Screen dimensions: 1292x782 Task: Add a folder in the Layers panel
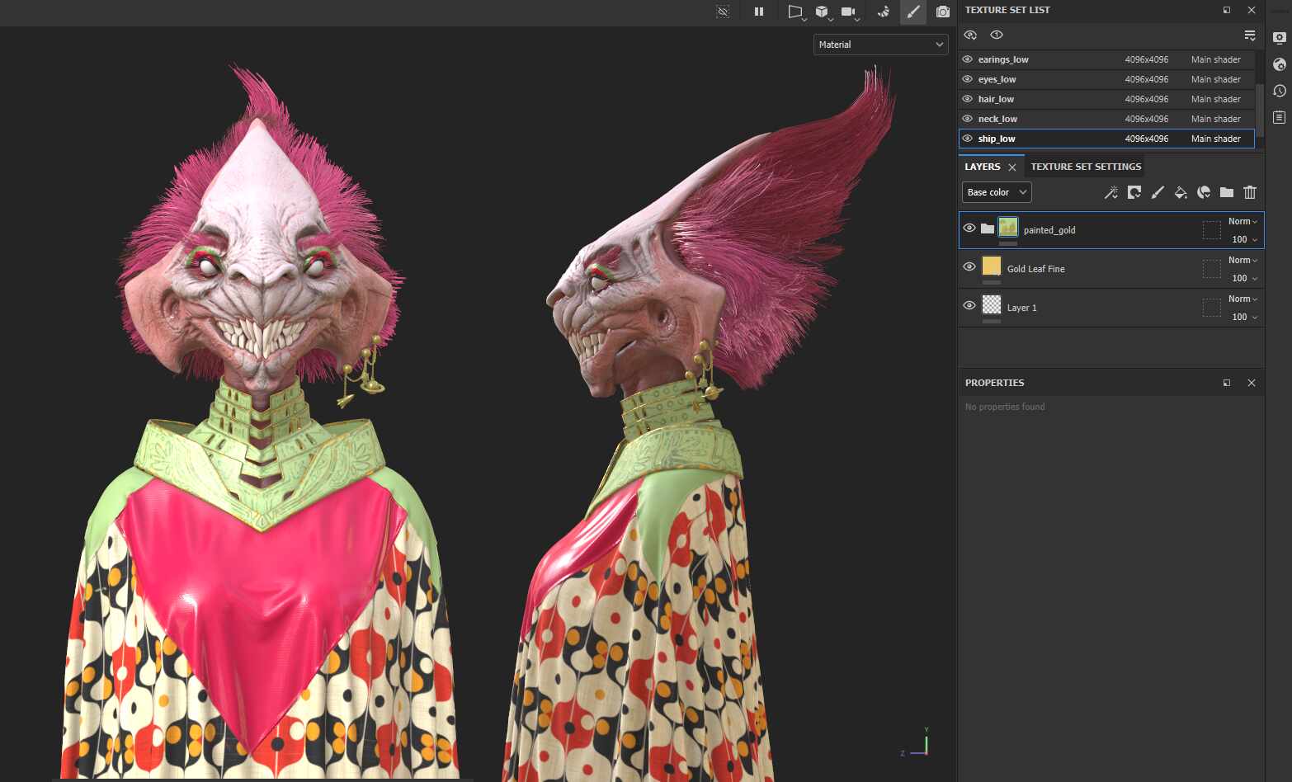[x=1227, y=192]
